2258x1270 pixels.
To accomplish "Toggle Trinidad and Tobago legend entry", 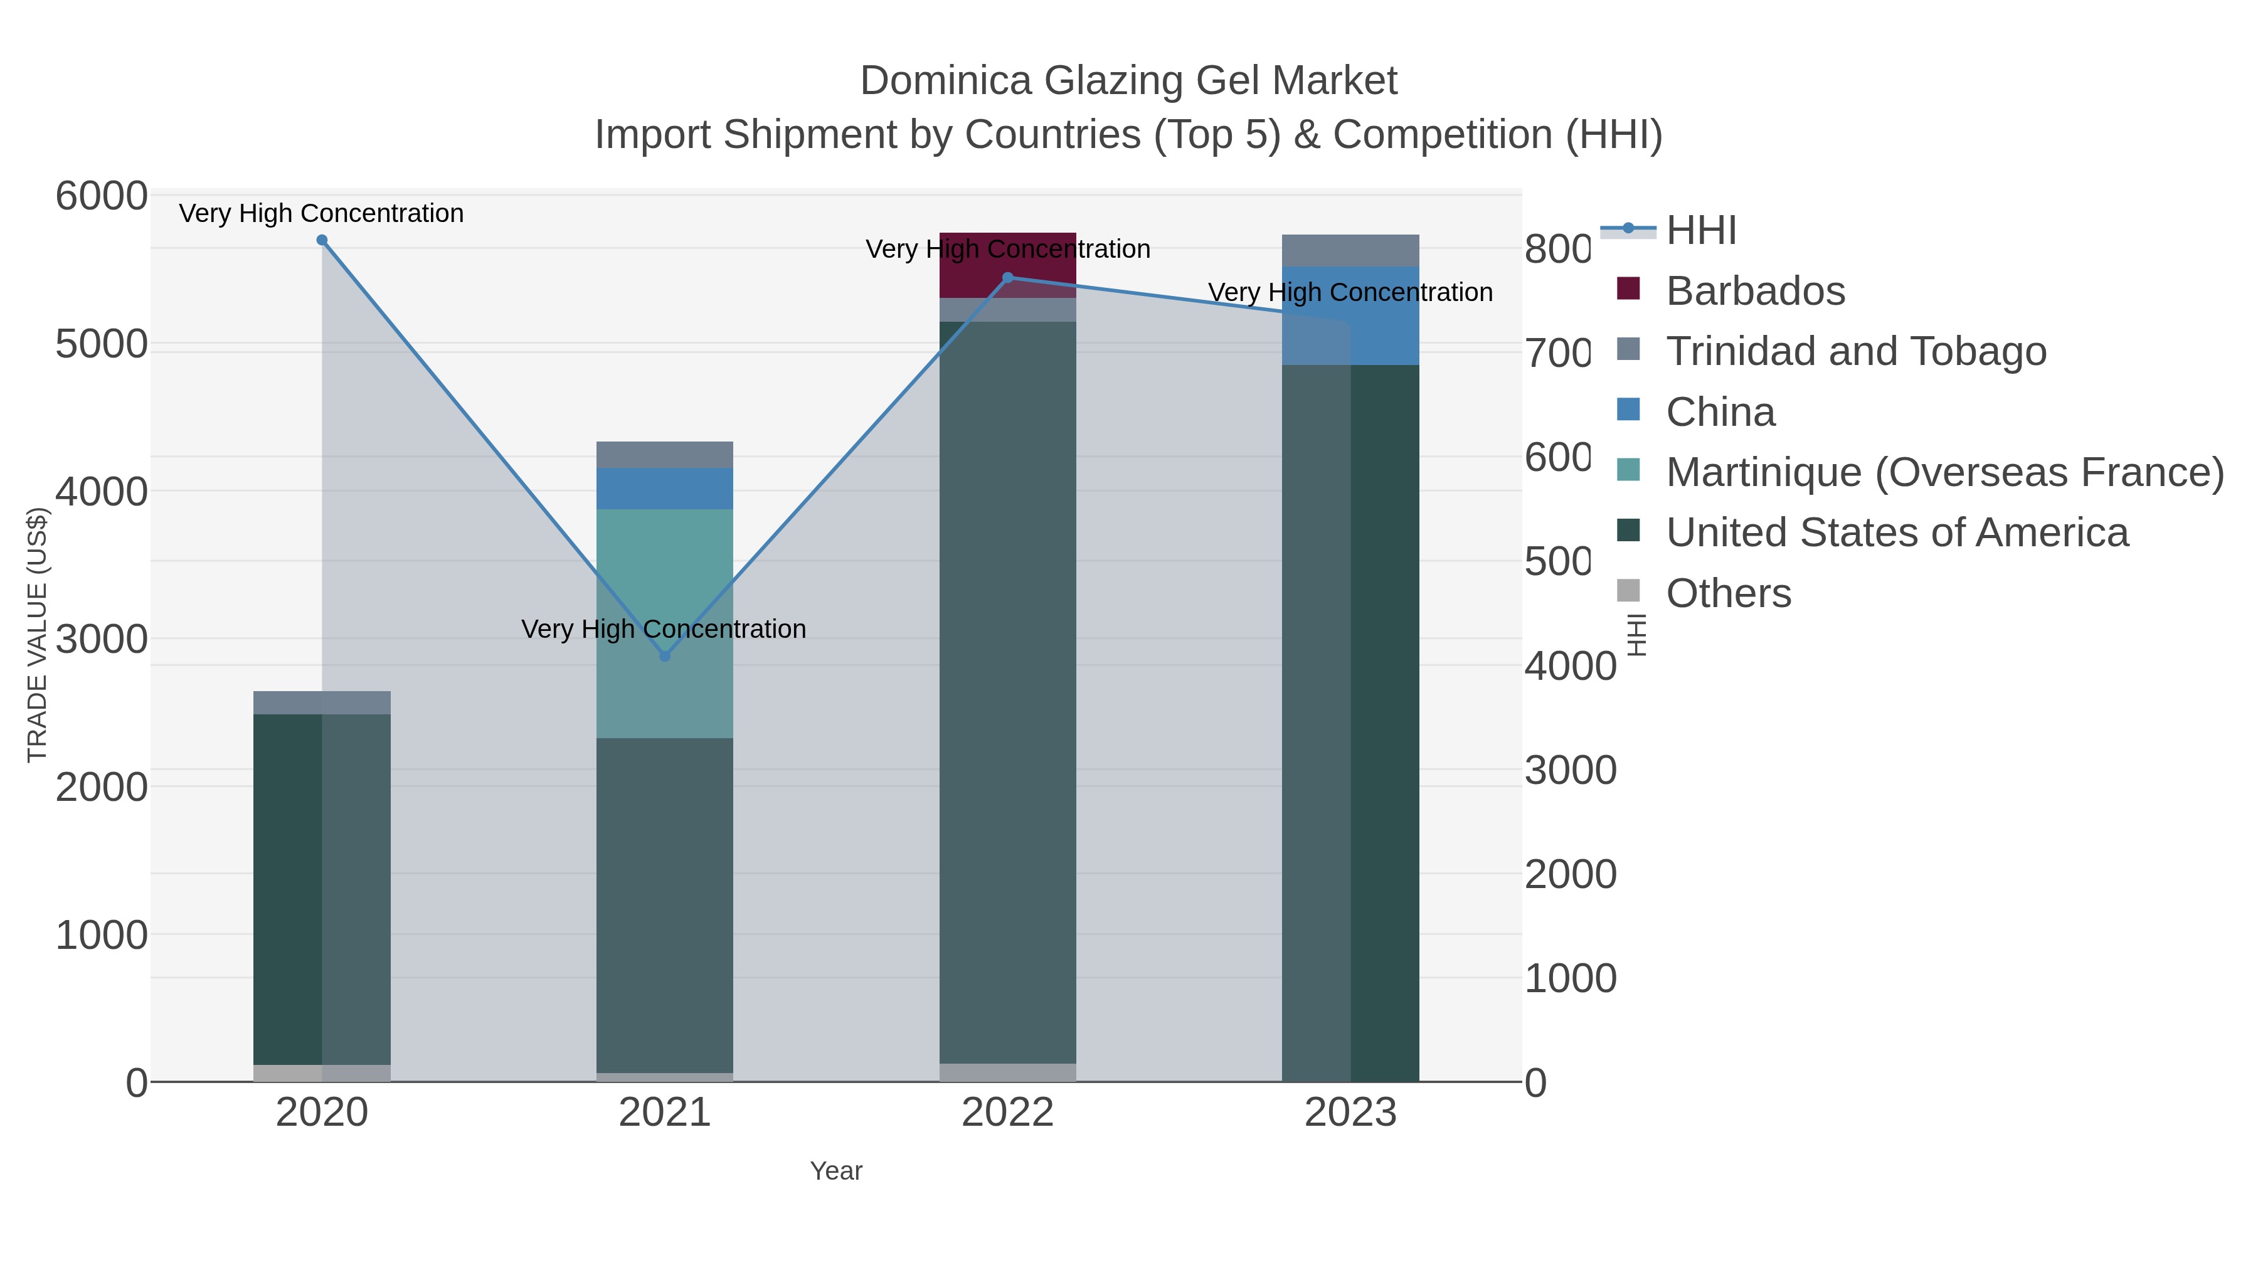I will (1831, 351).
